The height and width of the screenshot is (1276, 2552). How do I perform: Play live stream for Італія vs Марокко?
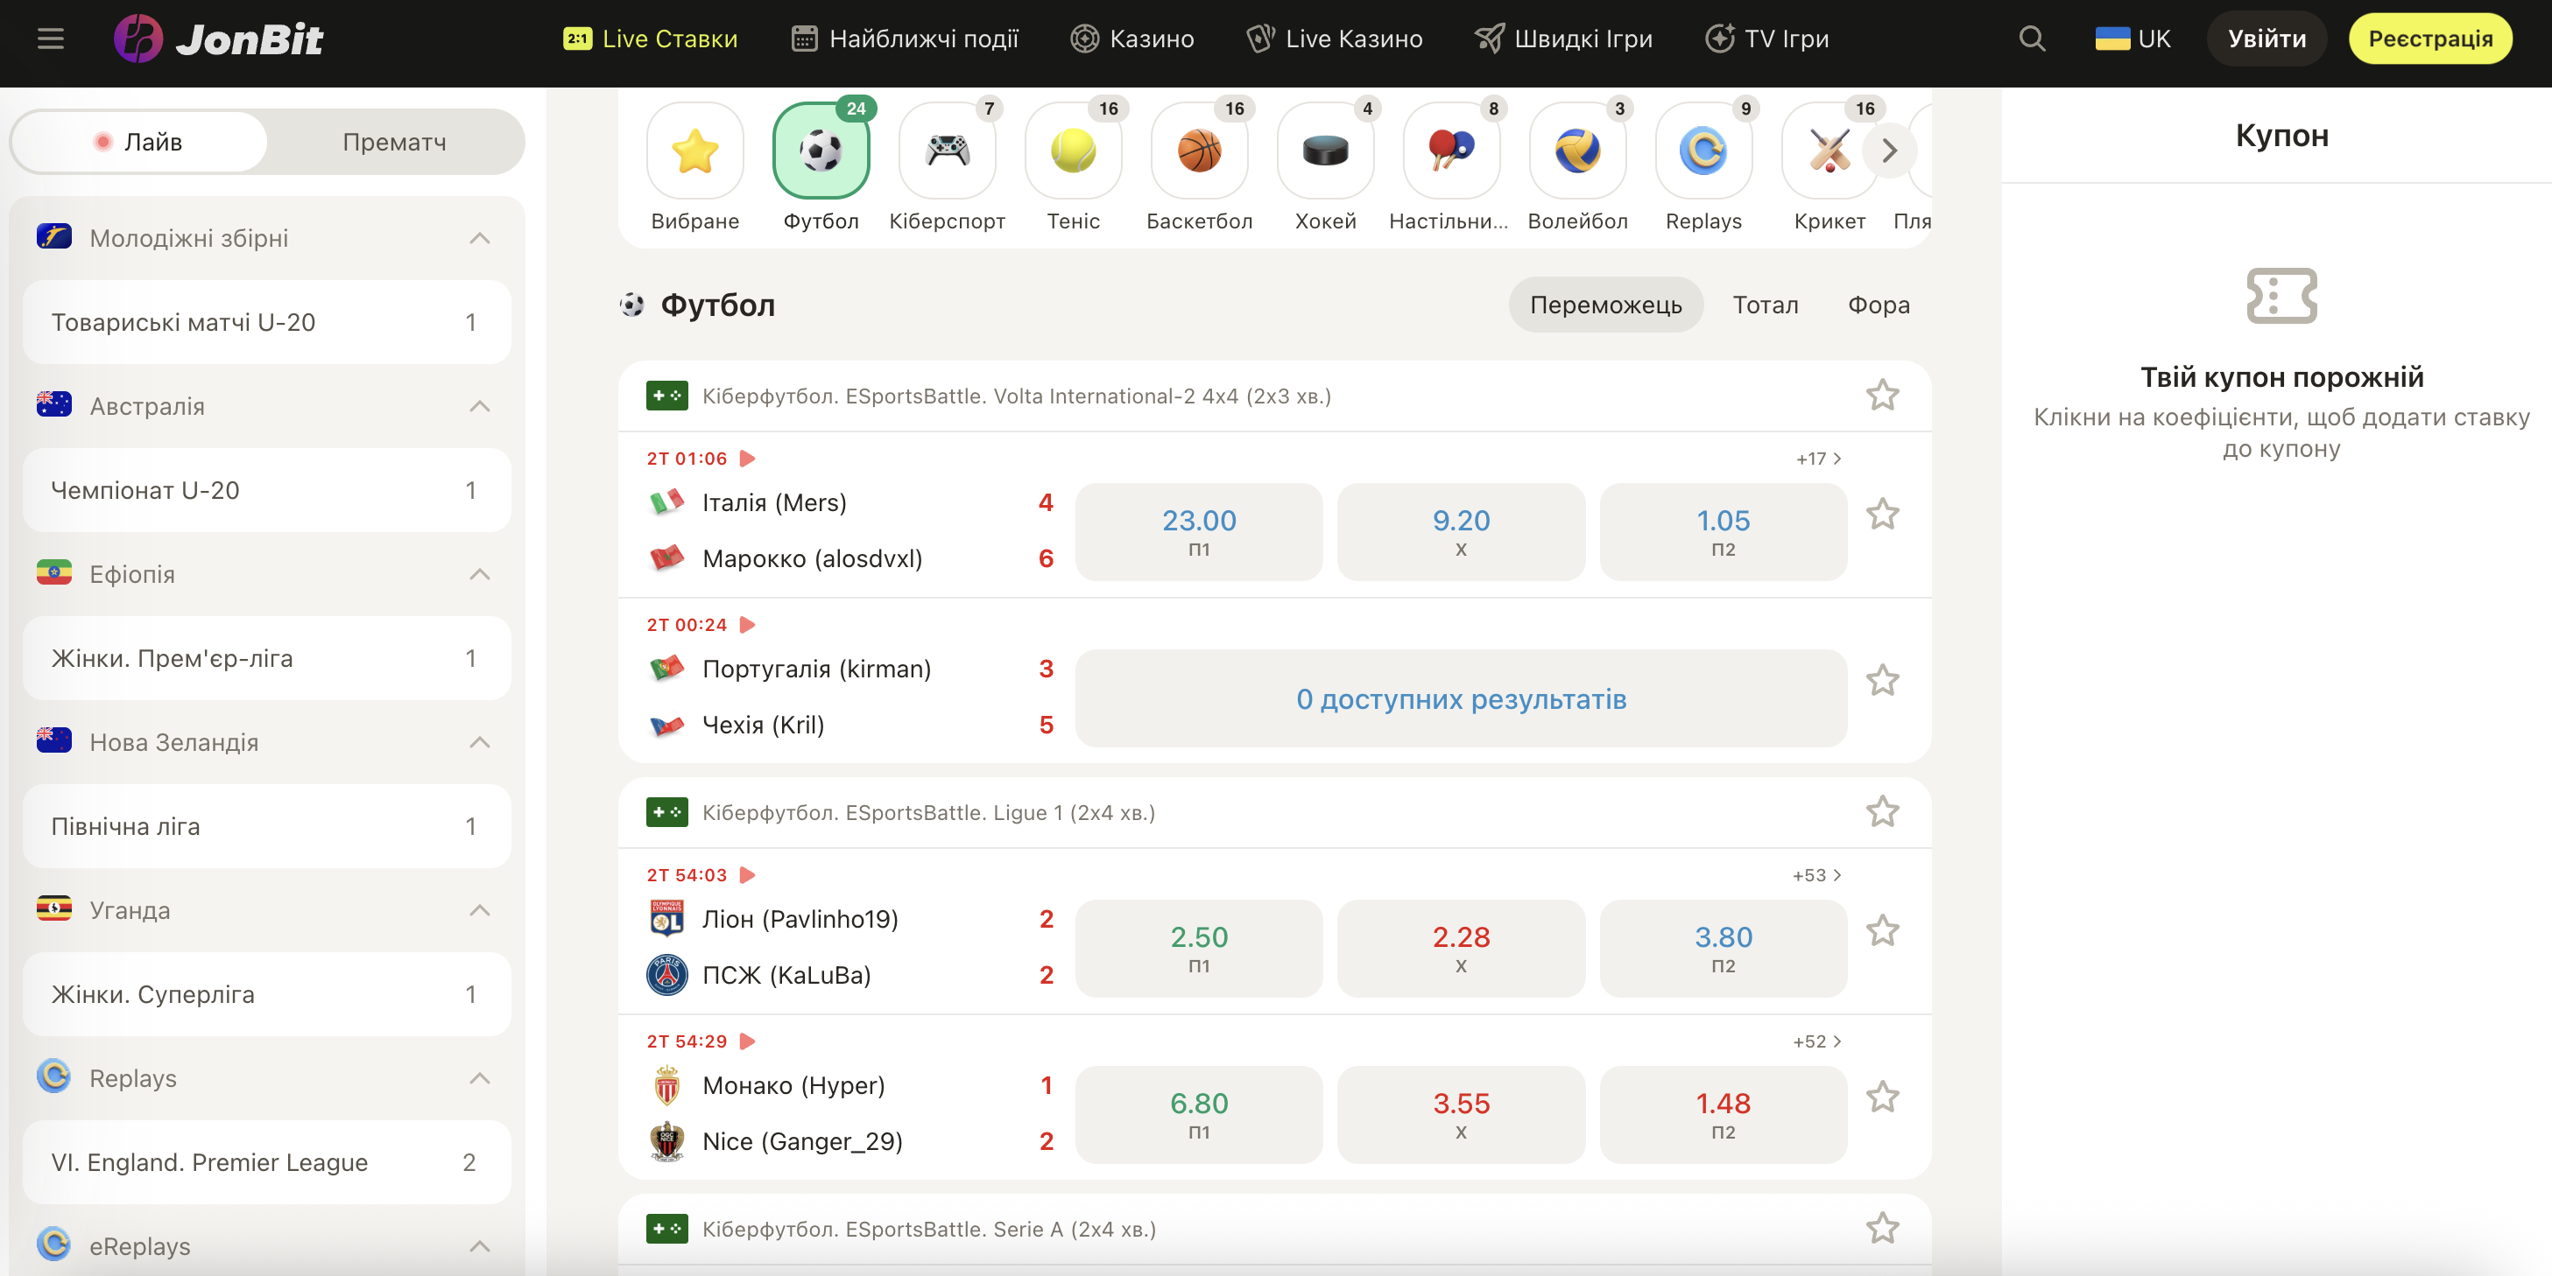click(748, 459)
